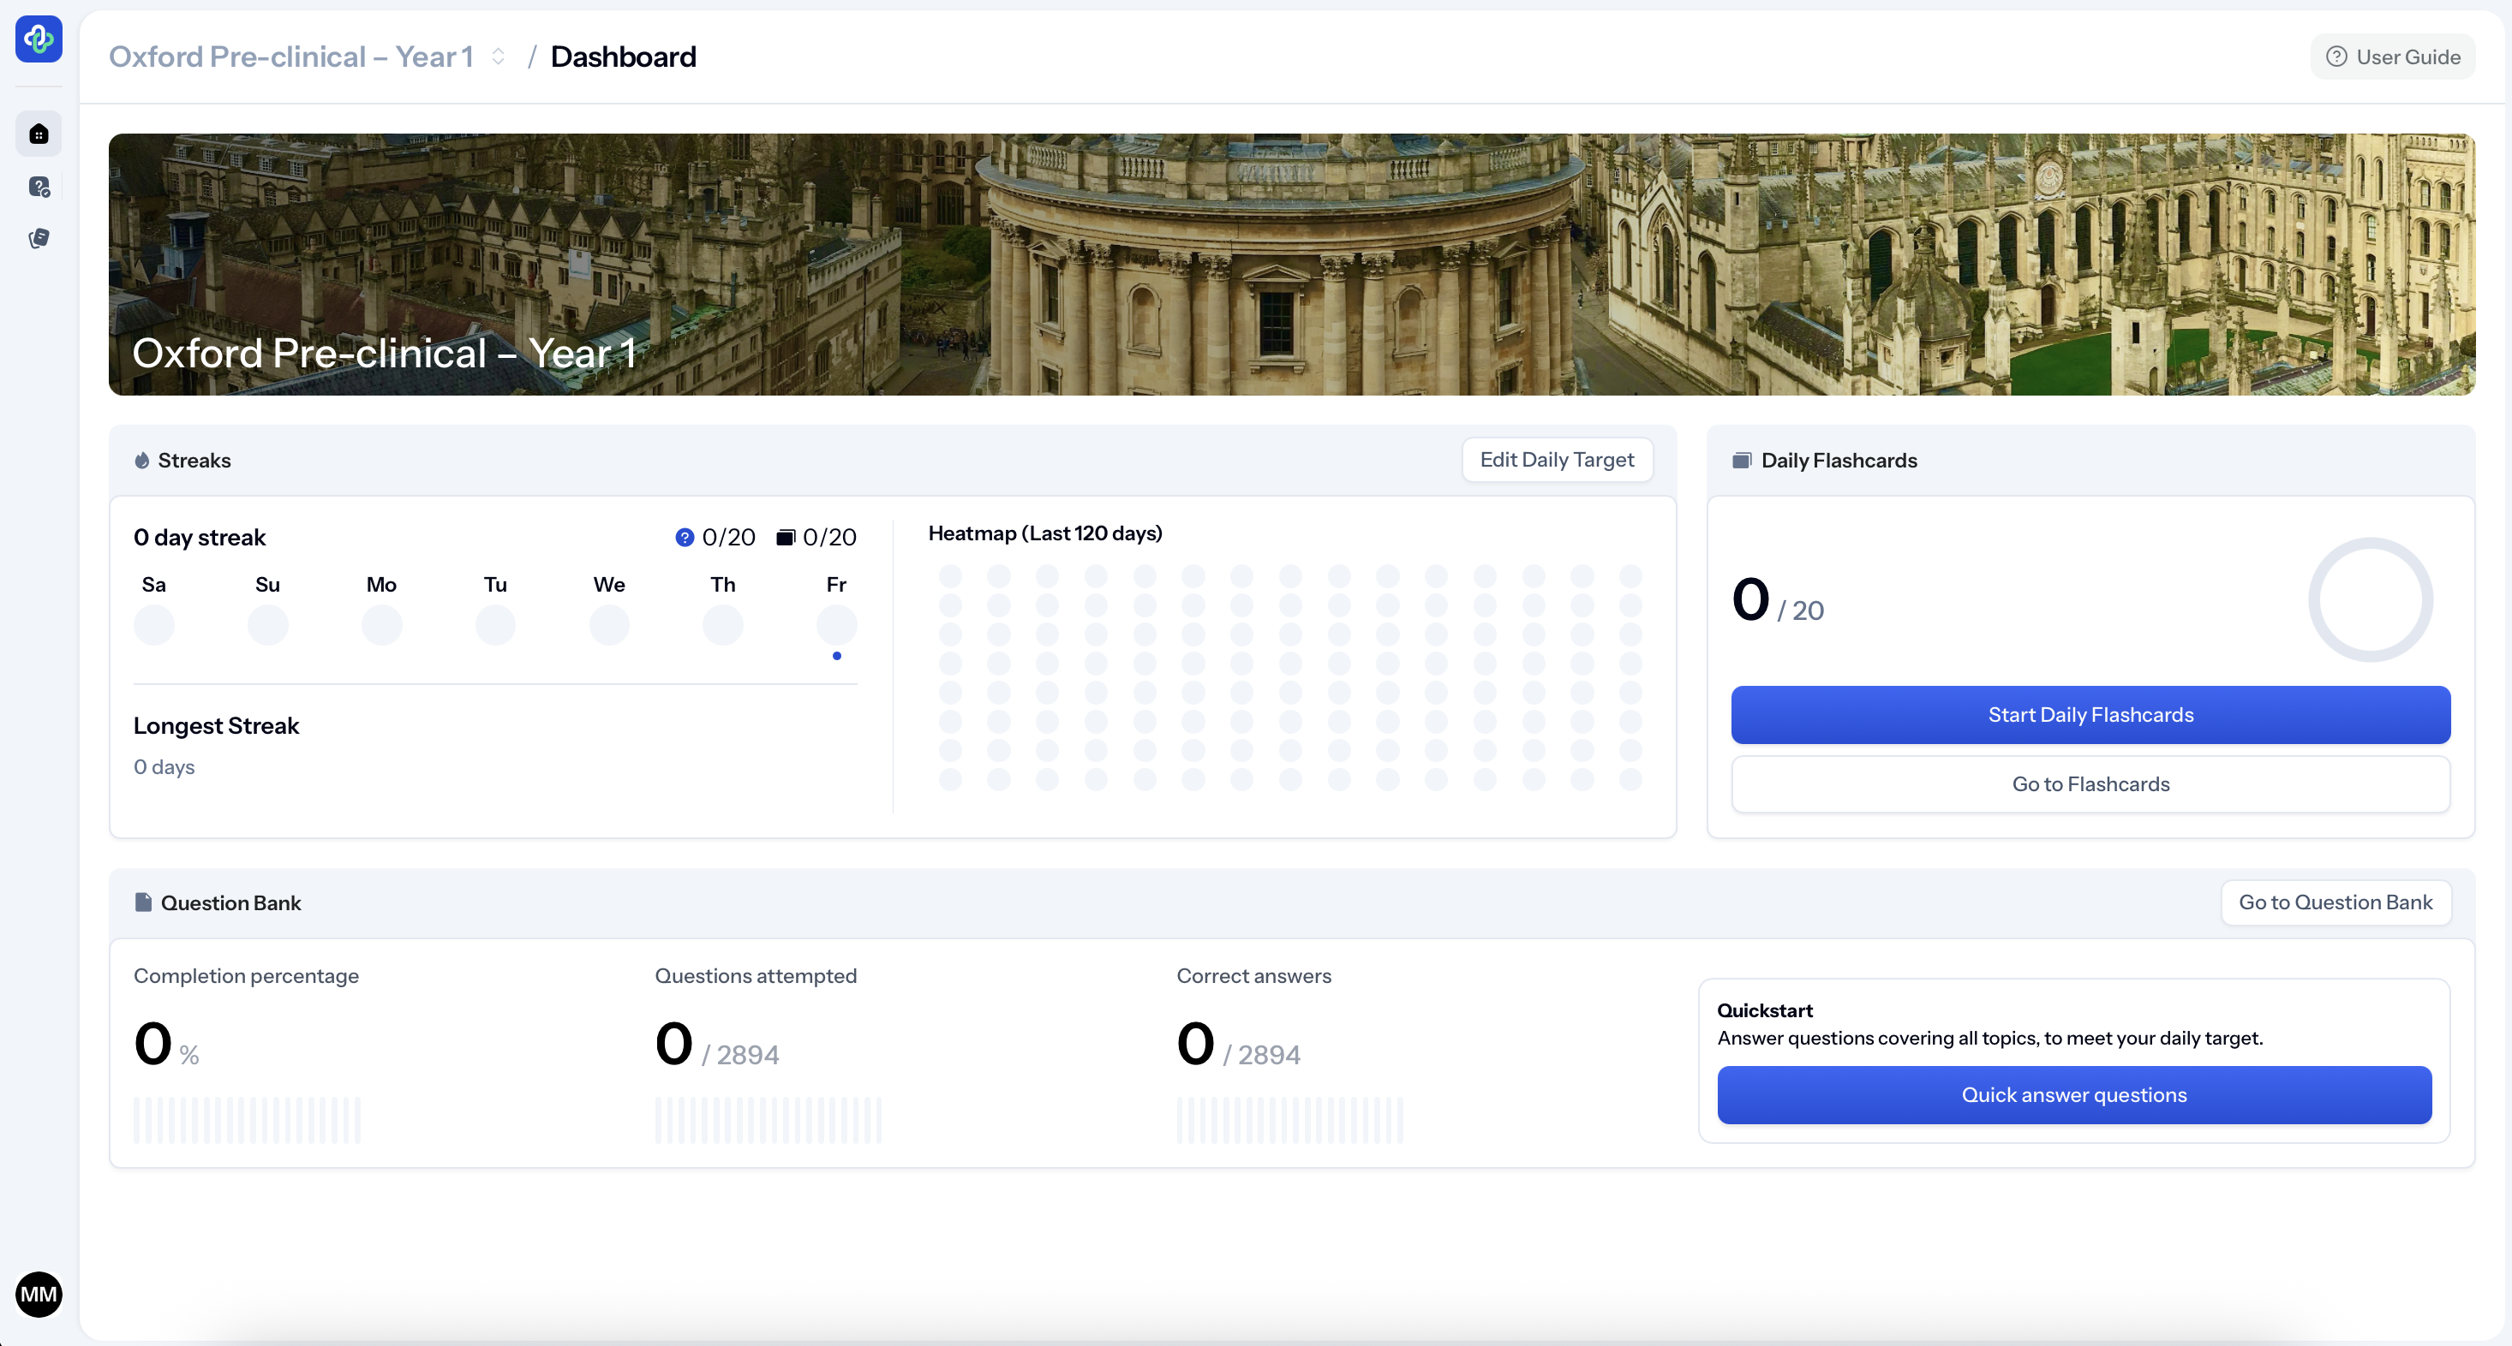Click Go to Flashcards

pos(2090,783)
